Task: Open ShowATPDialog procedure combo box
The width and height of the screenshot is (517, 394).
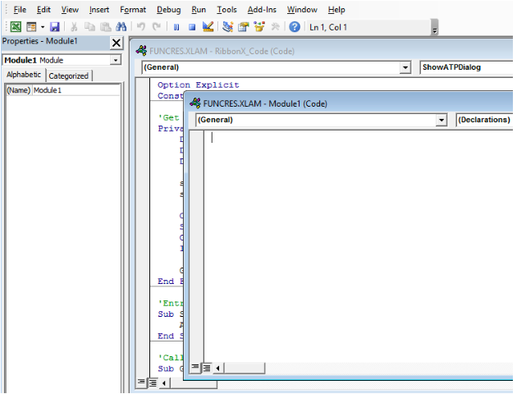Action: click(x=467, y=67)
